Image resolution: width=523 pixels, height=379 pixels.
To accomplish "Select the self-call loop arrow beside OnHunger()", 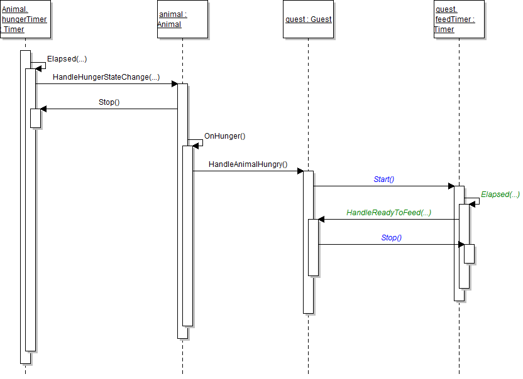I will [199, 142].
